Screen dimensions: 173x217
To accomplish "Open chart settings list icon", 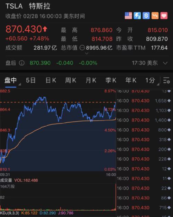I will (166, 80).
